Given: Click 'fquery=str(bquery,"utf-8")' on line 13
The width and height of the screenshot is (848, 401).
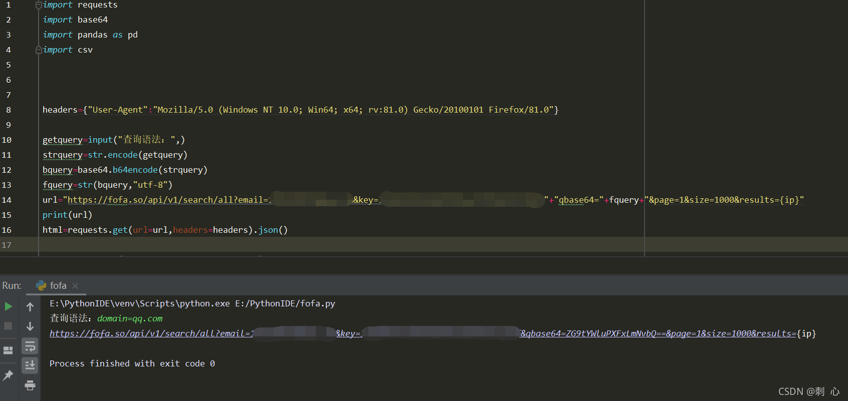Looking at the screenshot, I should [108, 185].
